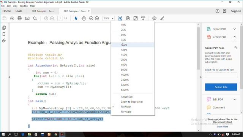Screen dimensions: 243x137
Task: Open the View menu
Action: 15,6
